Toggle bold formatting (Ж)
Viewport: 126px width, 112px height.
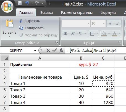pos(65,34)
